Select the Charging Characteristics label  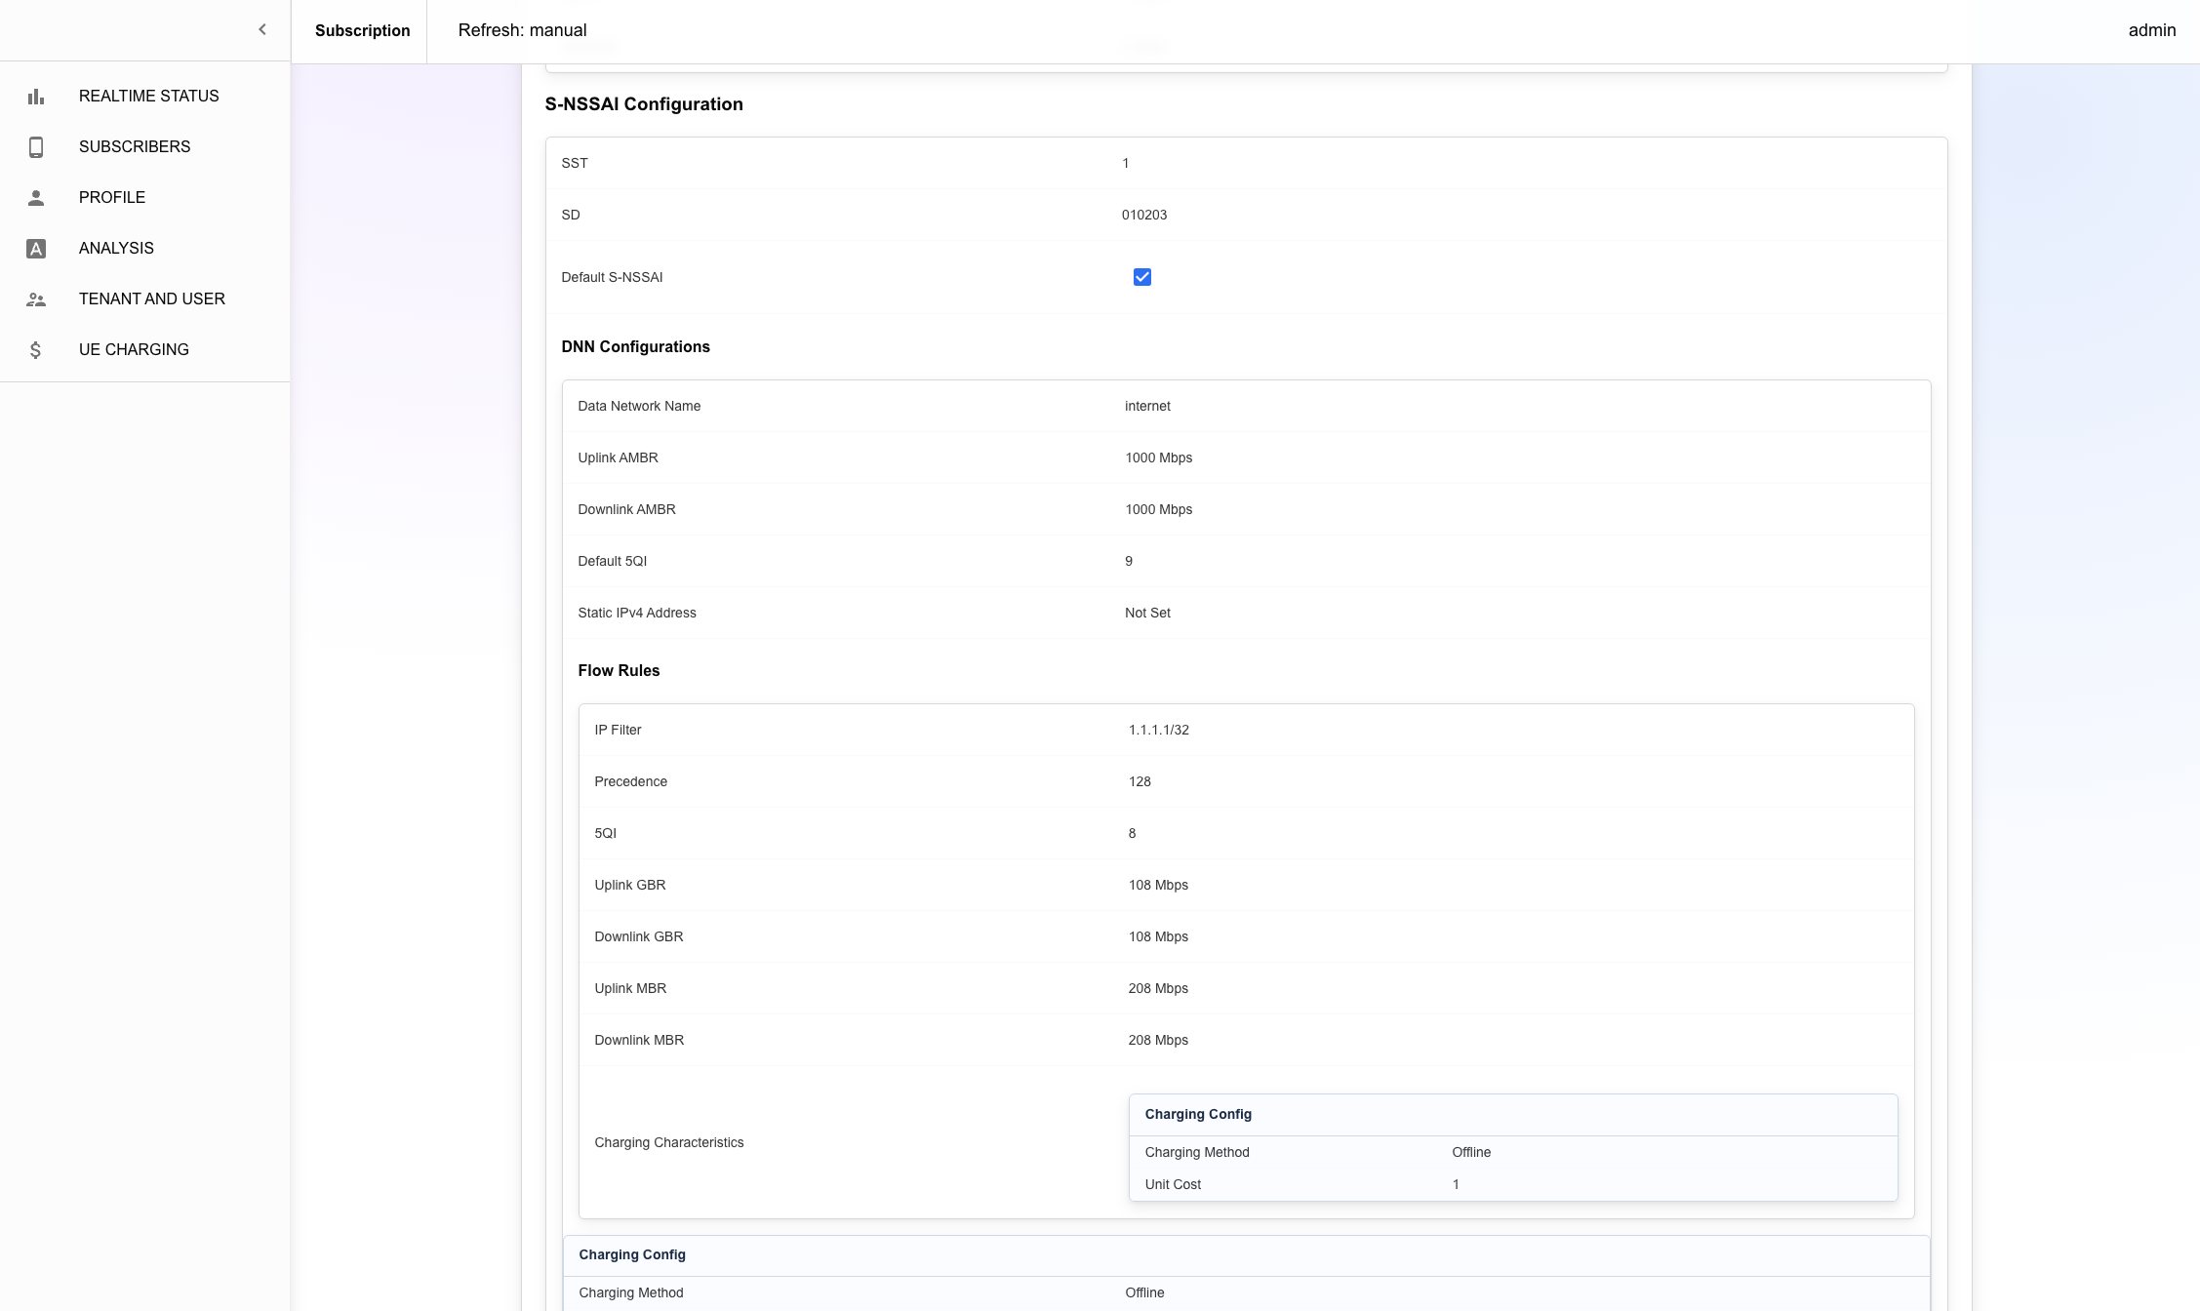click(x=669, y=1142)
